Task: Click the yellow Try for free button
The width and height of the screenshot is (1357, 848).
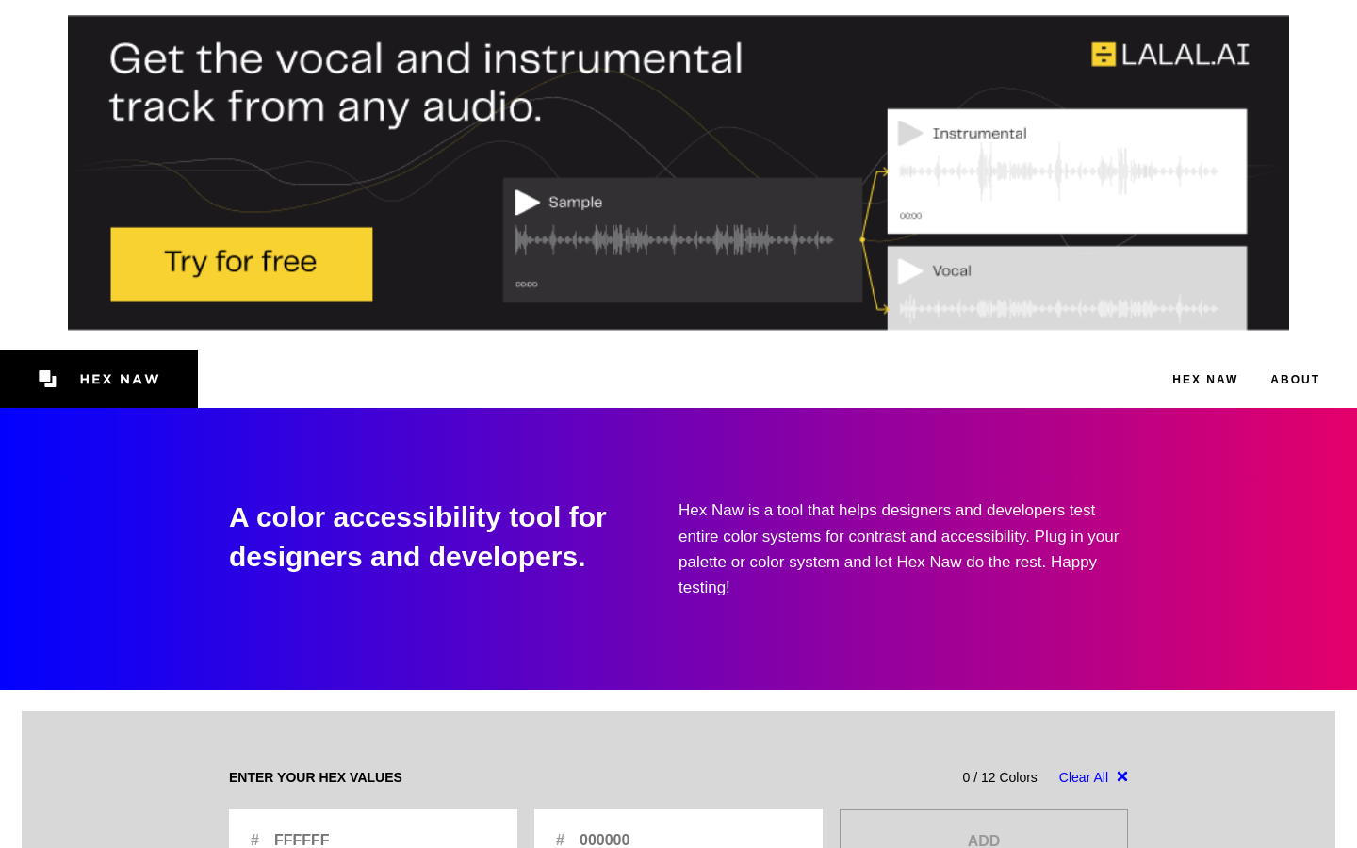Action: 241,264
